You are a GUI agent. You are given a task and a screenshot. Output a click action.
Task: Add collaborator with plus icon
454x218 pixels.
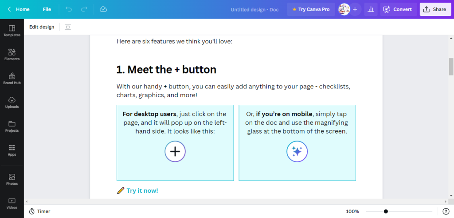pos(355,9)
